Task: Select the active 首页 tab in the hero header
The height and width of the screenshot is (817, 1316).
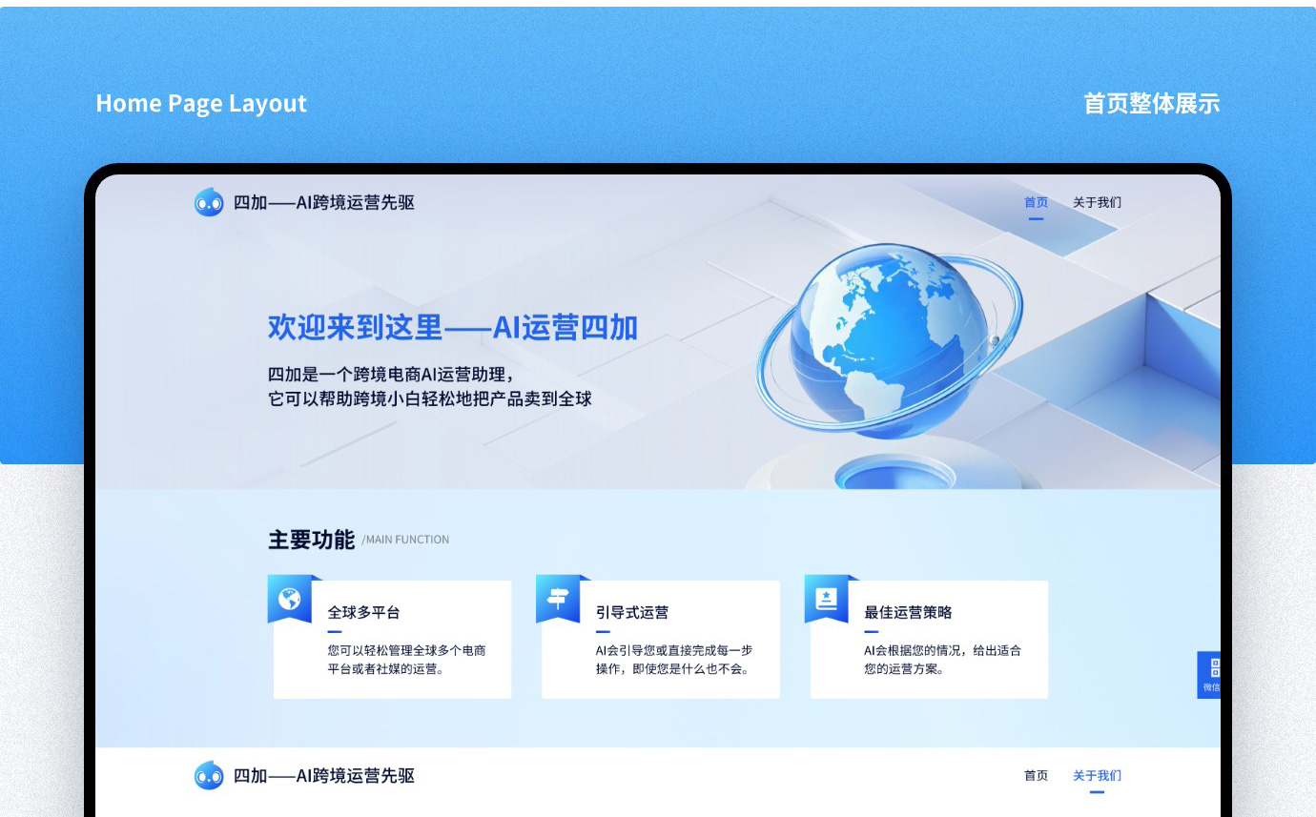Action: (x=1036, y=202)
